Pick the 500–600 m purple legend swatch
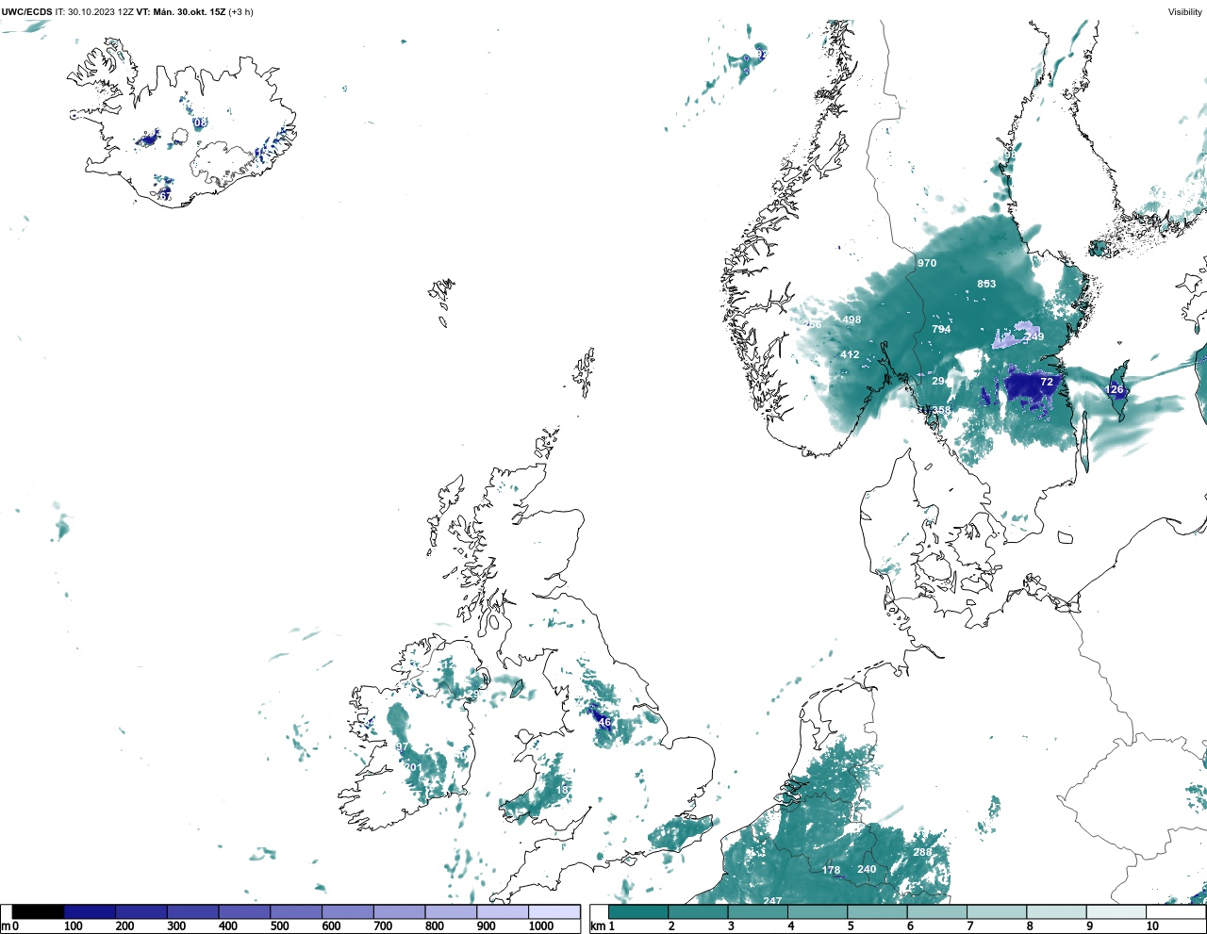This screenshot has height=934, width=1207. pos(296,912)
